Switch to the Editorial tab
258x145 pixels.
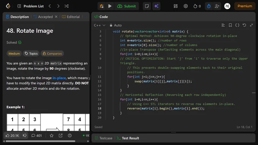coord(71,17)
